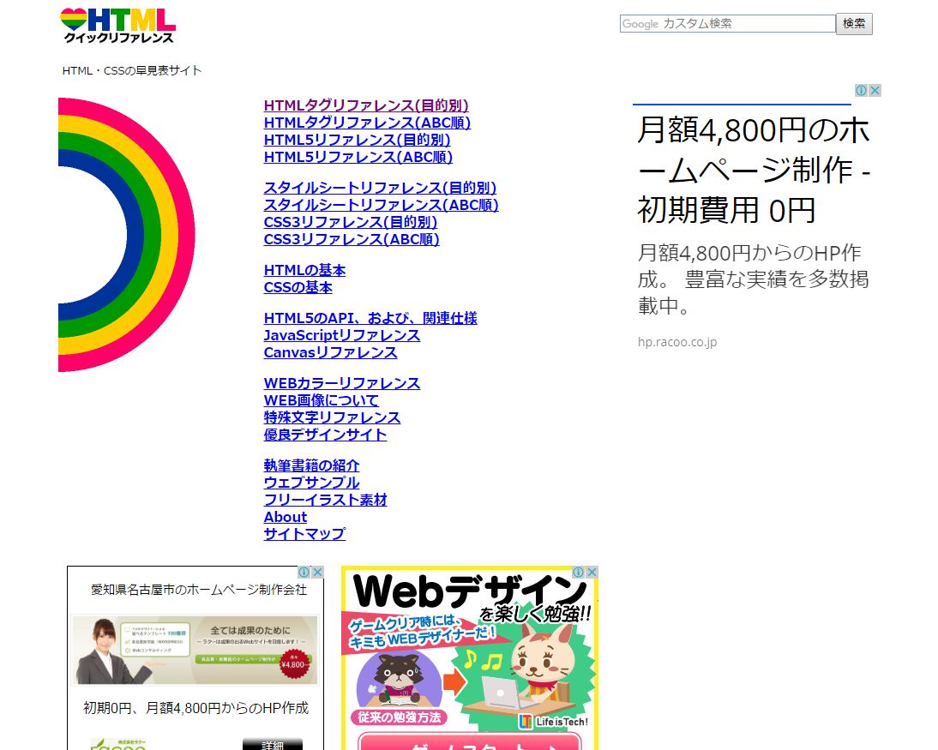Click the Google custom search input field
The image size is (938, 750).
tap(726, 24)
